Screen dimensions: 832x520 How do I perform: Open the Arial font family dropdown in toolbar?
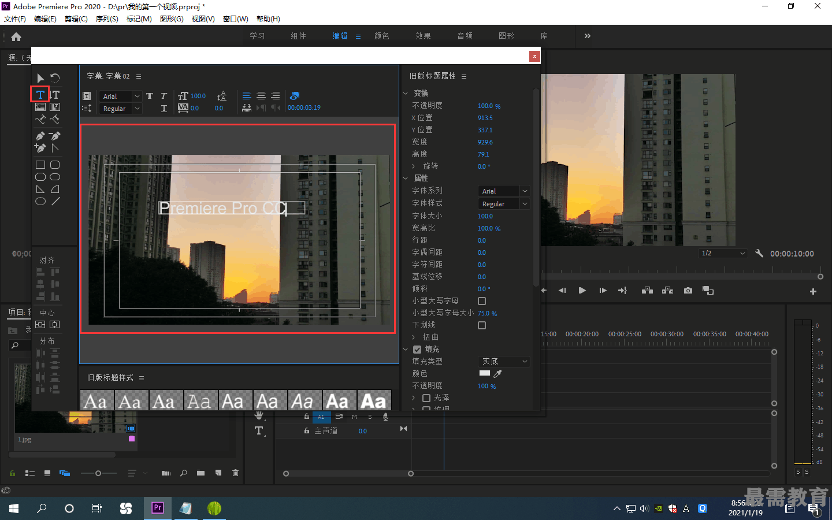pos(120,96)
